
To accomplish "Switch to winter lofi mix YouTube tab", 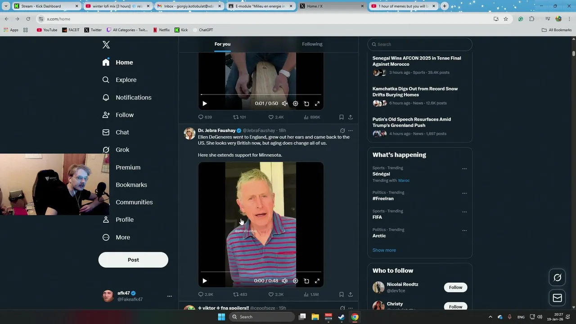I will pos(117,6).
